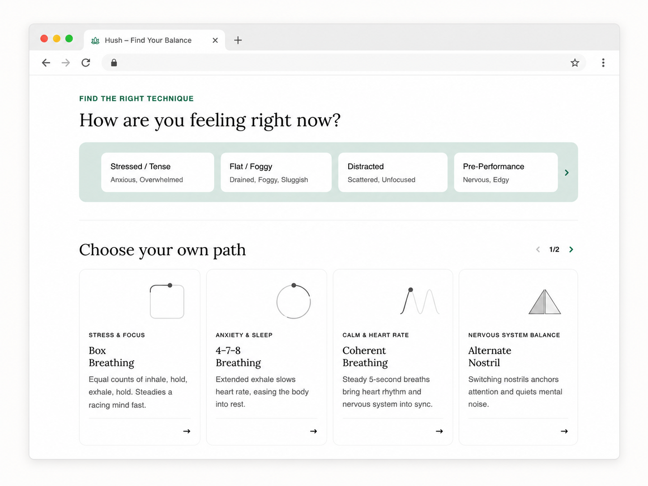
Task: Click the browser forward arrow
Action: (x=66, y=63)
